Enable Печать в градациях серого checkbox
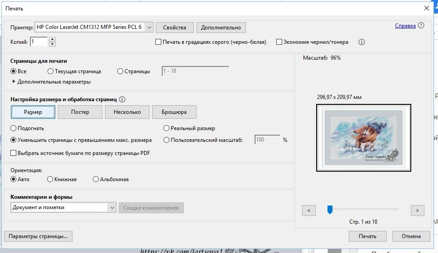The image size is (438, 253). click(x=159, y=42)
